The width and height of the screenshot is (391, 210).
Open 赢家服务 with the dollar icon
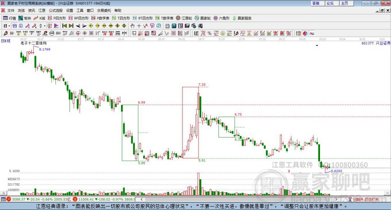(x=242, y=18)
